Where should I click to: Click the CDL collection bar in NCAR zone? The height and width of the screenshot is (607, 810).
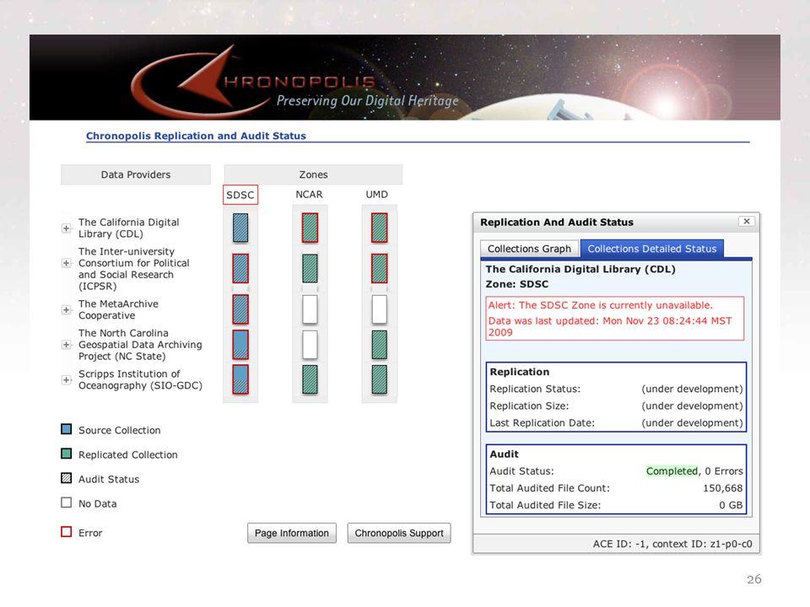click(x=310, y=228)
